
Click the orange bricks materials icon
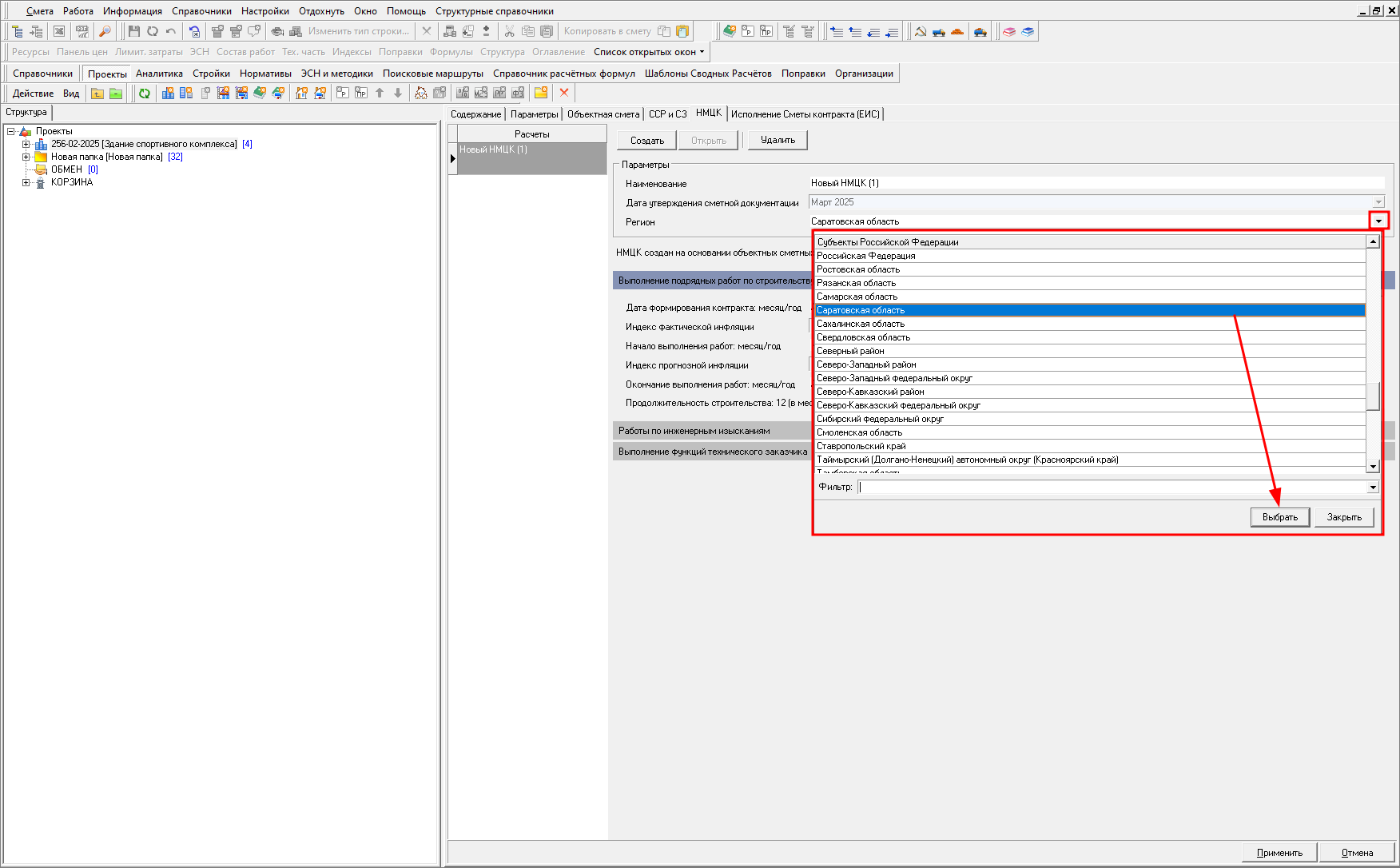click(x=957, y=31)
